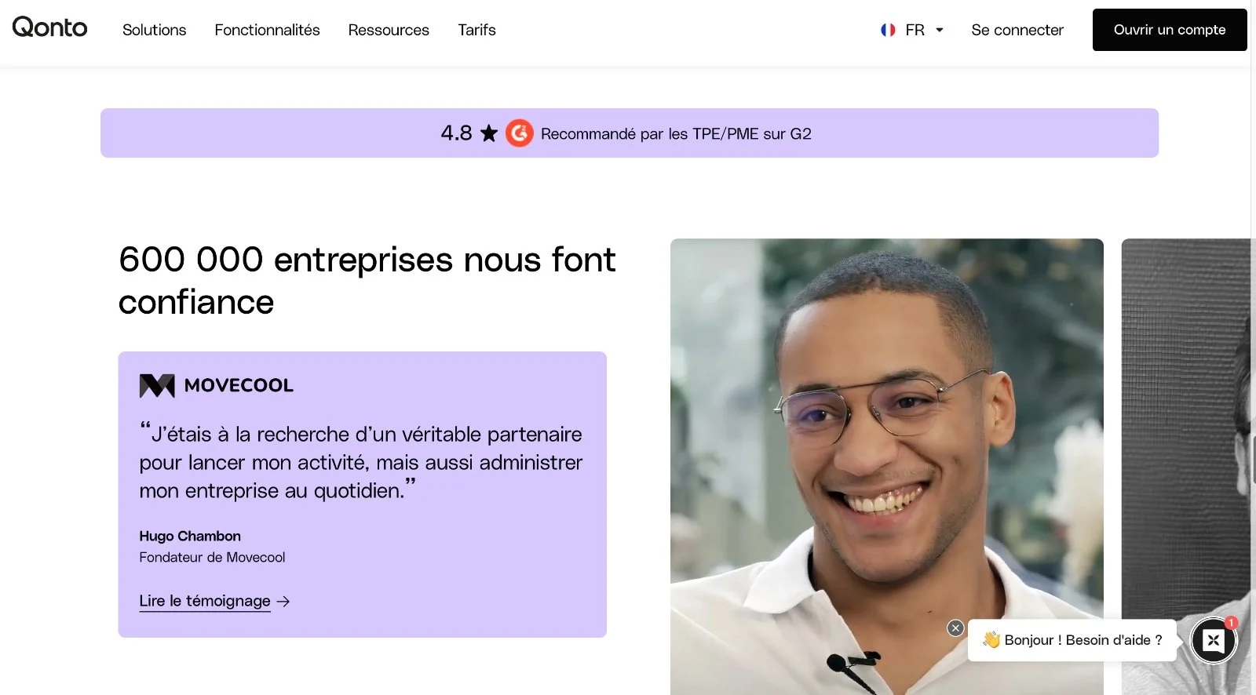Expand the FR language dropdown arrow
This screenshot has height=695, width=1256.
pos(940,30)
